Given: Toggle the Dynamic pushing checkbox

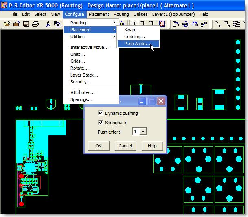Looking at the screenshot, I should 101,113.
